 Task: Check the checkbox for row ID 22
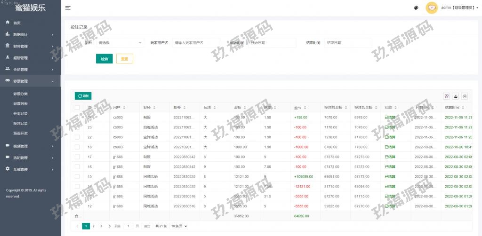point(77,137)
